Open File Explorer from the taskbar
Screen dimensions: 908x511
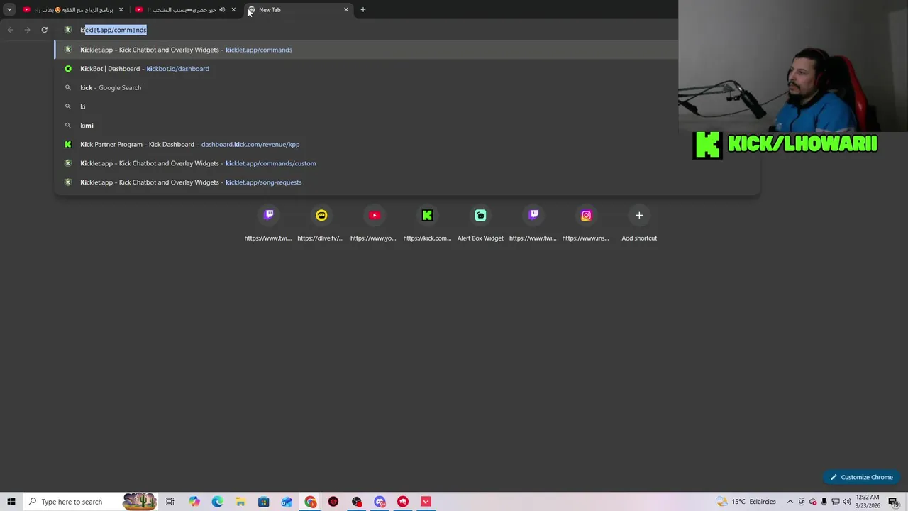point(240,502)
